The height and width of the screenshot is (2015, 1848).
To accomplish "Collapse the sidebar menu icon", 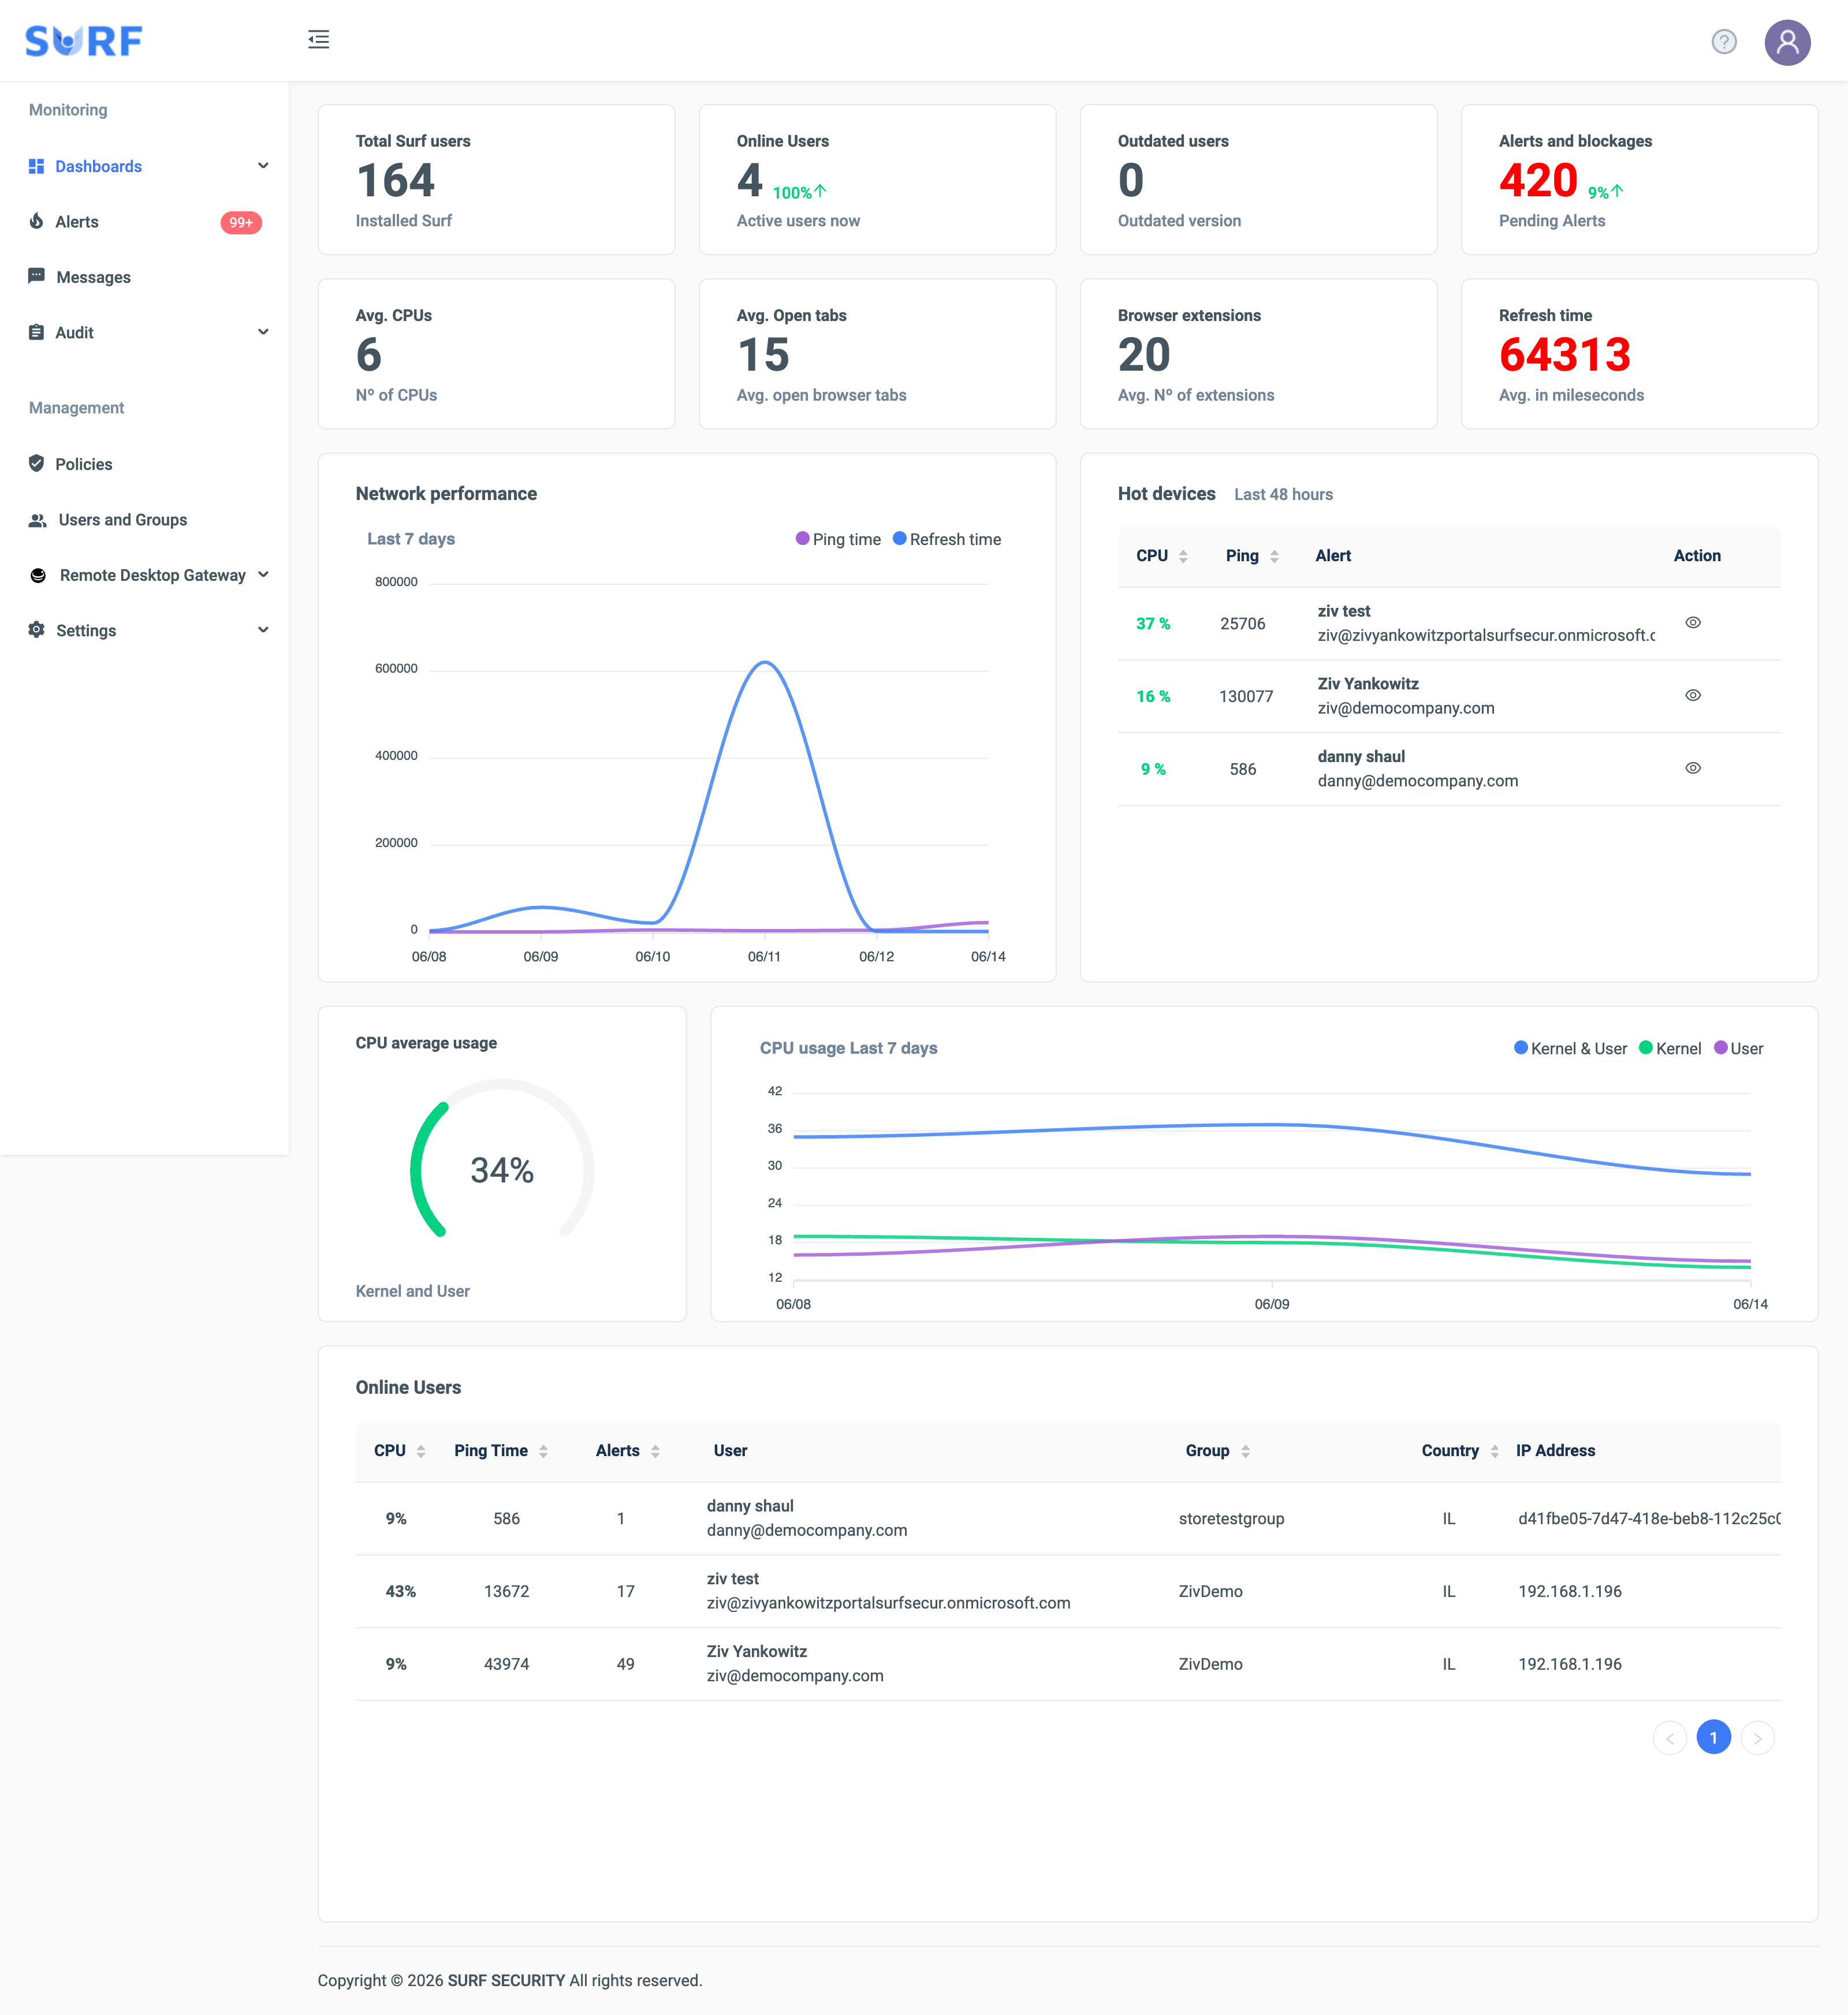I will [319, 40].
